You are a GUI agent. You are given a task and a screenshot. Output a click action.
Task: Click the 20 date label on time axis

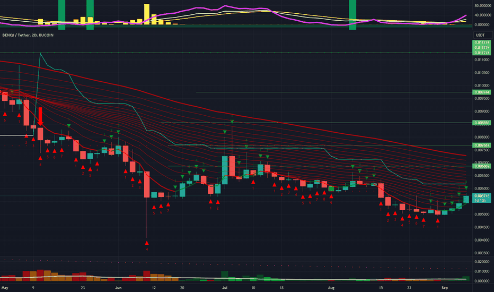point(182,288)
